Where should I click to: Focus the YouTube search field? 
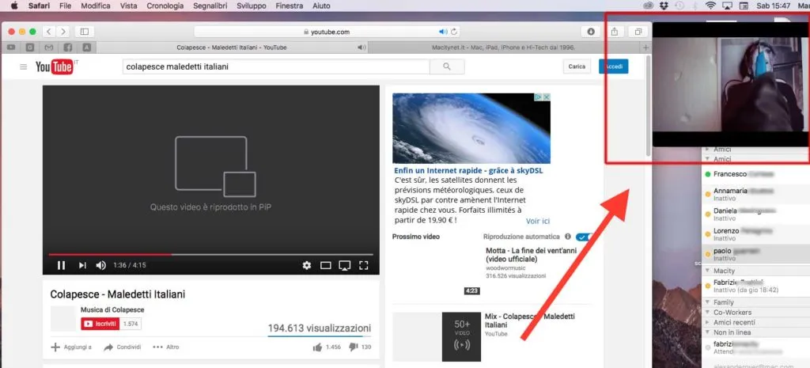pos(276,66)
